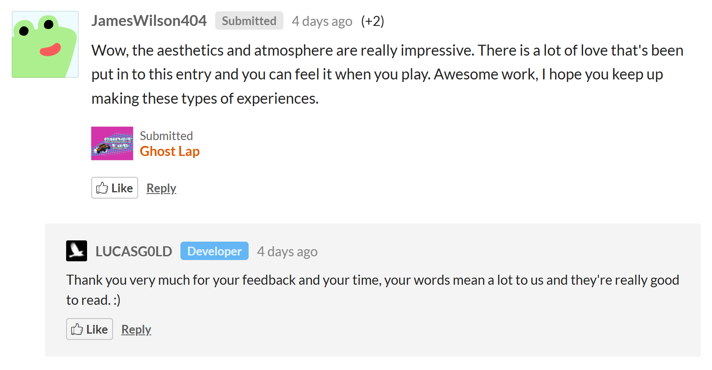Image resolution: width=712 pixels, height=370 pixels.
Task: Click the JamesWilson404 username link
Action: click(x=149, y=20)
